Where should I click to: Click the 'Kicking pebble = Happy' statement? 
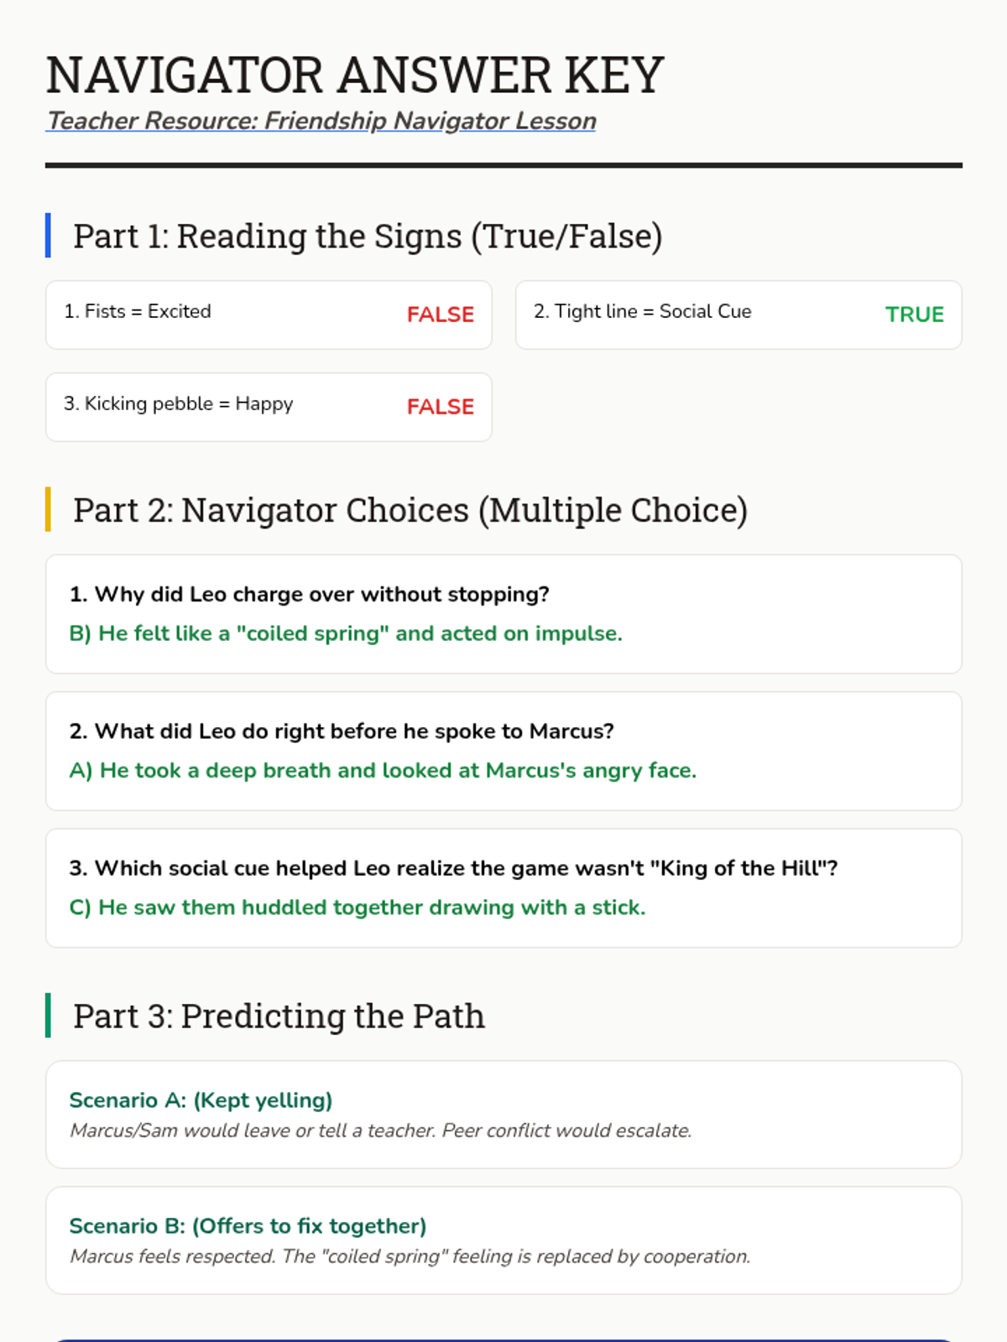point(178,403)
